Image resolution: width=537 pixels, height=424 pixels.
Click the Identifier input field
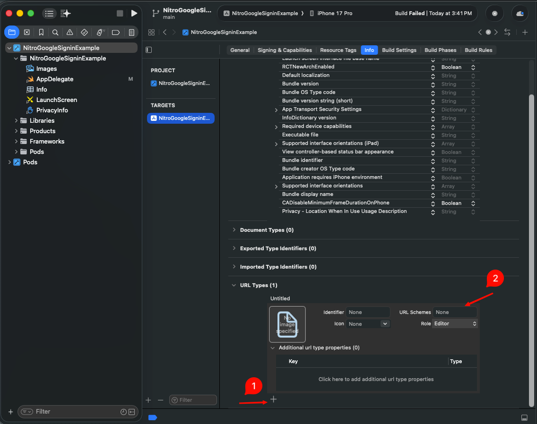coord(368,312)
